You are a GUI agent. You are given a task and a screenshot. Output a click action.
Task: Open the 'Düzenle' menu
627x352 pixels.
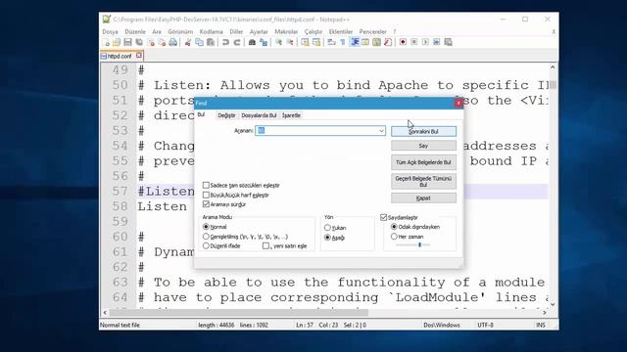135,31
